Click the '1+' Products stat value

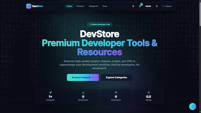coord(51,96)
